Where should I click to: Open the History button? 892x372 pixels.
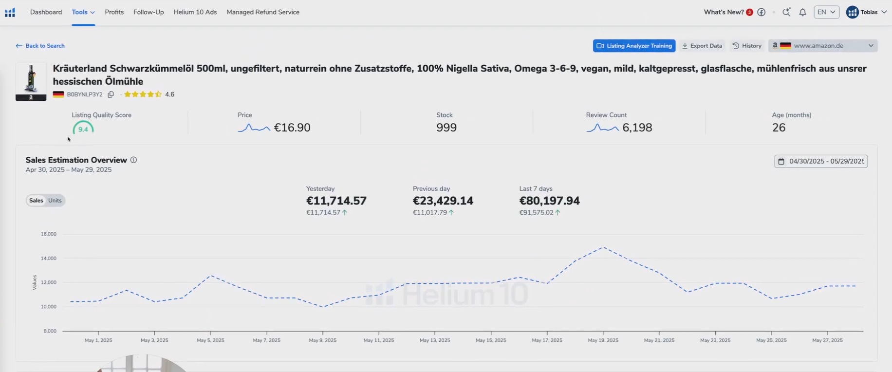click(747, 46)
